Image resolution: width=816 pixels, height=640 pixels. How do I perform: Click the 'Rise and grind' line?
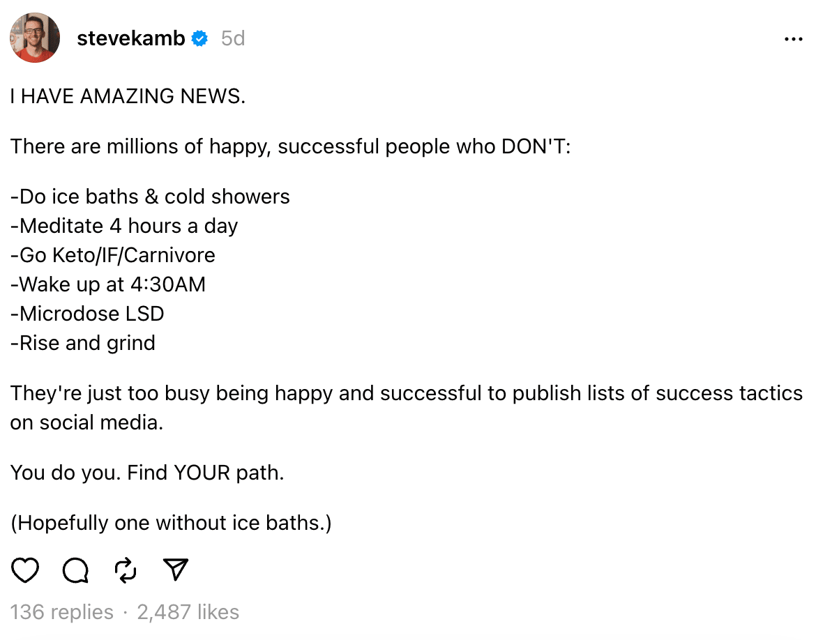(83, 343)
